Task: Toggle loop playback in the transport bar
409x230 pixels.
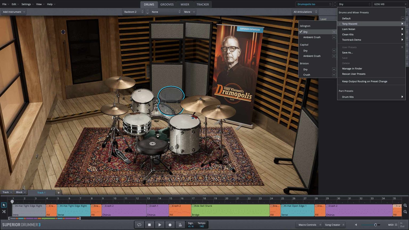Action: coord(139,225)
